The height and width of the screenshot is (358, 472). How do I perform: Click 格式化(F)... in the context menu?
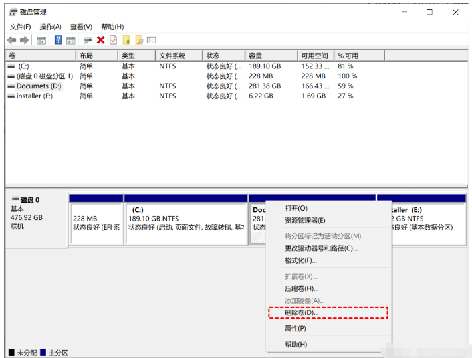coord(300,260)
